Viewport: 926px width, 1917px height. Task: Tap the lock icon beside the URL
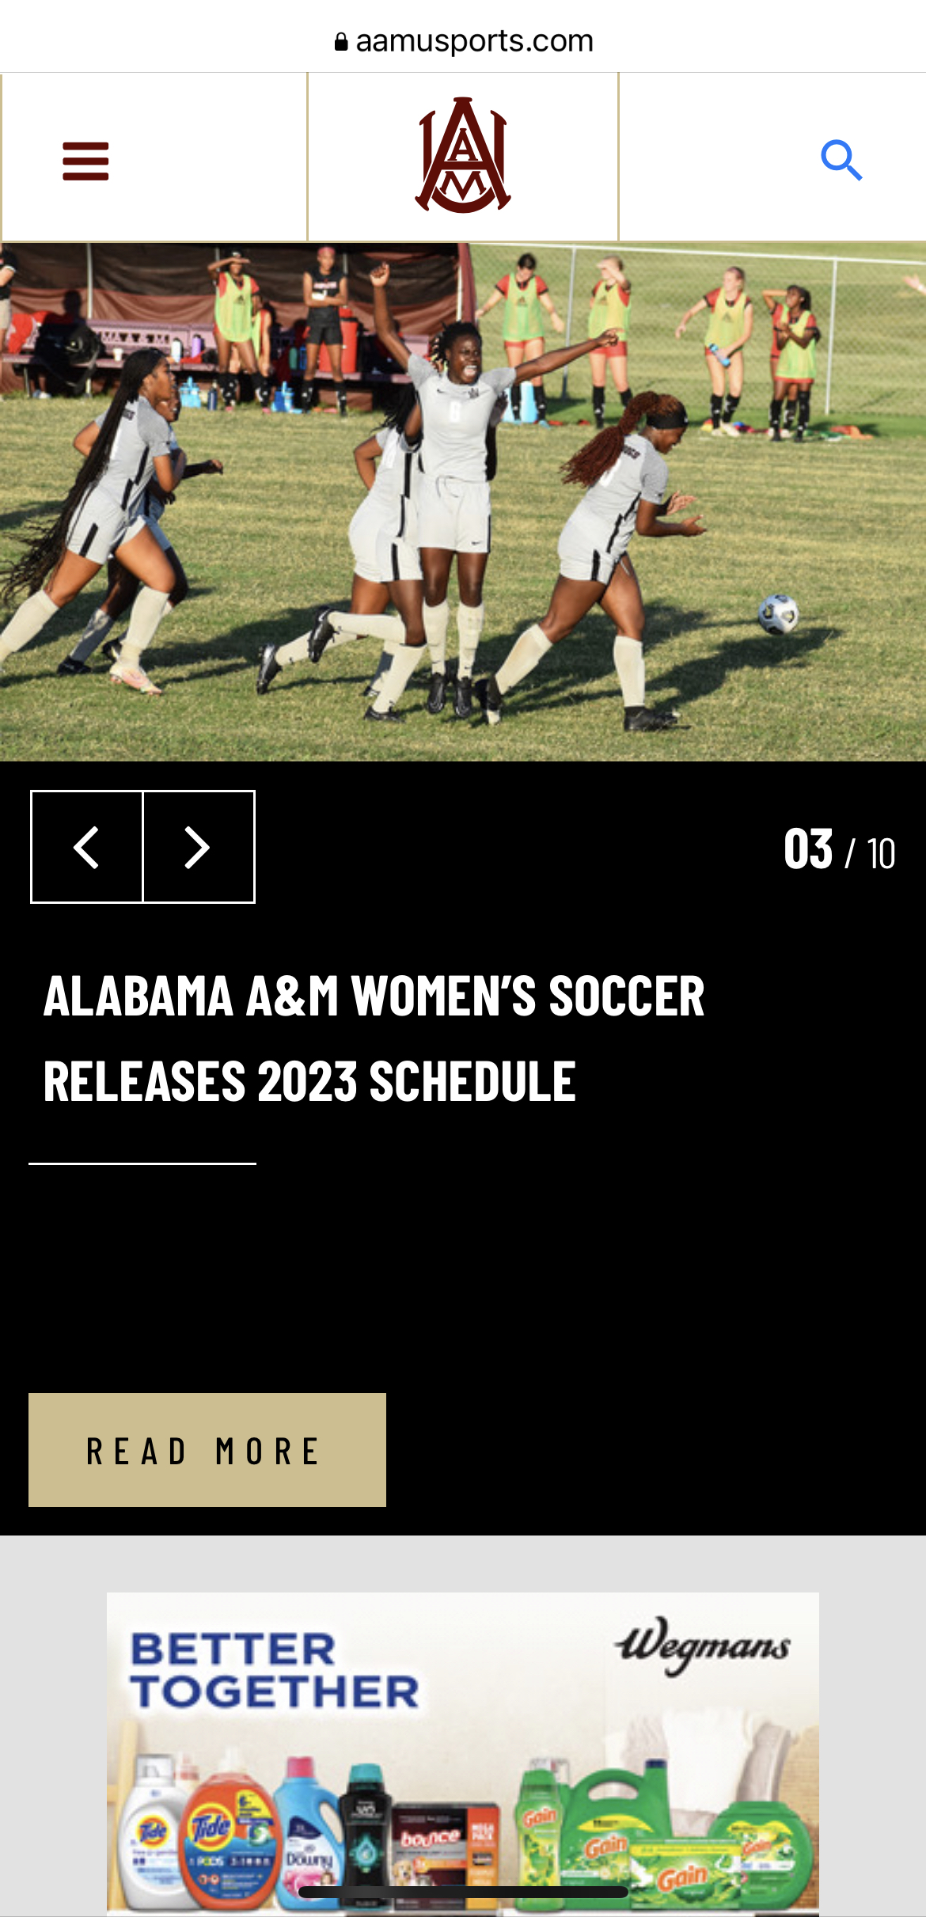click(x=341, y=41)
